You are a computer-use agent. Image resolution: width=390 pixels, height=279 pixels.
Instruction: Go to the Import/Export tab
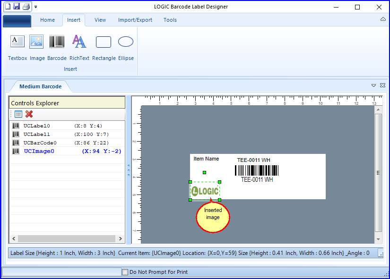pyautogui.click(x=135, y=20)
